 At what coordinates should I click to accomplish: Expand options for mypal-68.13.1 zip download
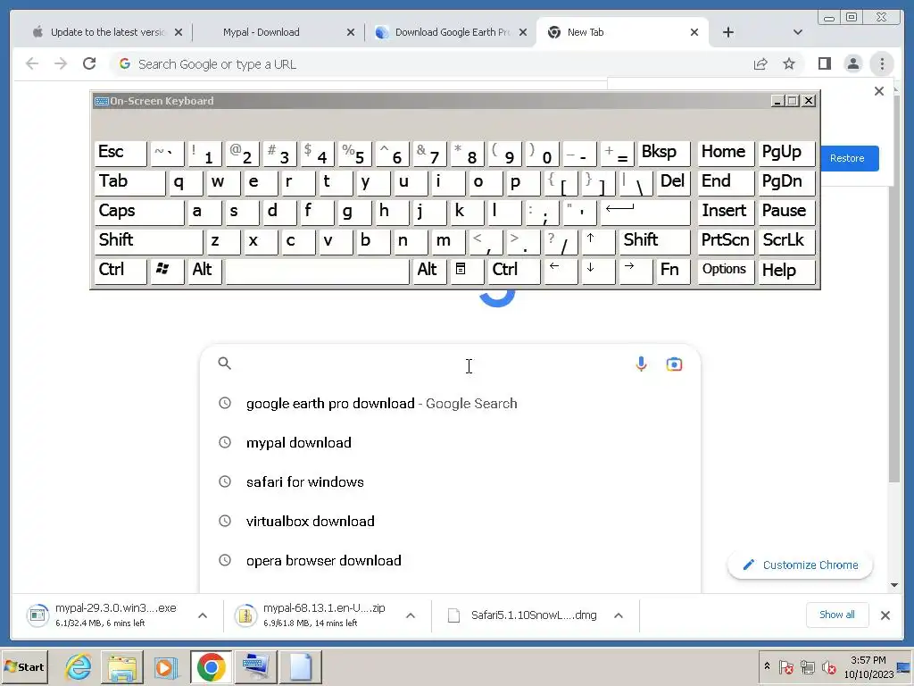[x=411, y=615]
